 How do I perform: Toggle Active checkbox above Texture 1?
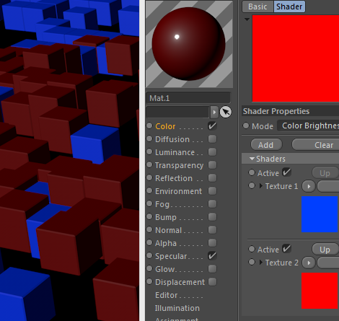pyautogui.click(x=286, y=172)
